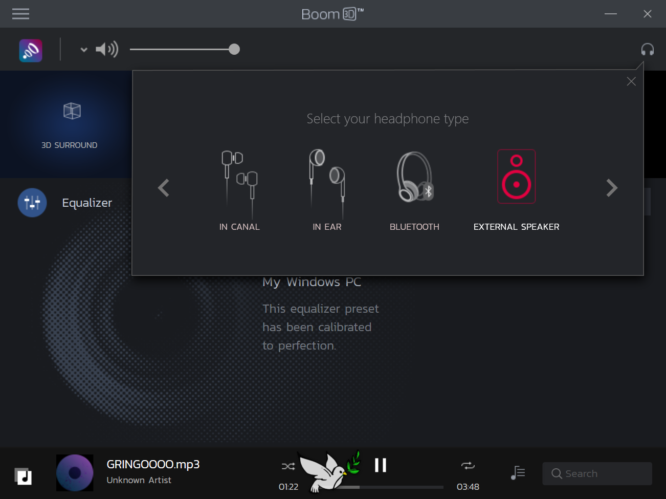Click the Unknown Artist label
This screenshot has height=499, width=666.
click(x=139, y=480)
